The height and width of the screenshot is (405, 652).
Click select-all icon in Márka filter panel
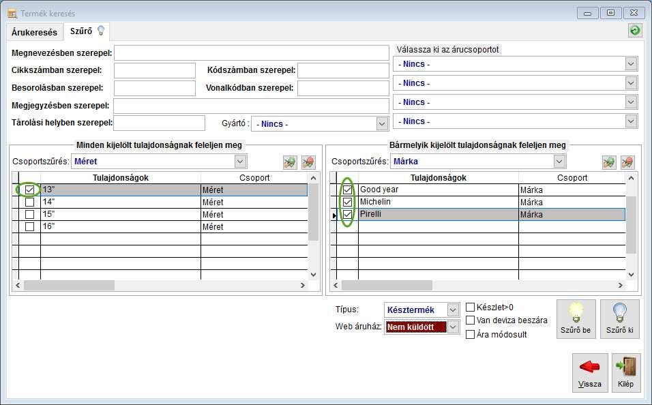[x=609, y=162]
